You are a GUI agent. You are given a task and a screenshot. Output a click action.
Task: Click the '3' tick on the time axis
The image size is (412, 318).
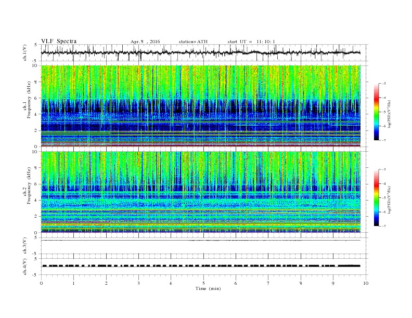pos(138,283)
